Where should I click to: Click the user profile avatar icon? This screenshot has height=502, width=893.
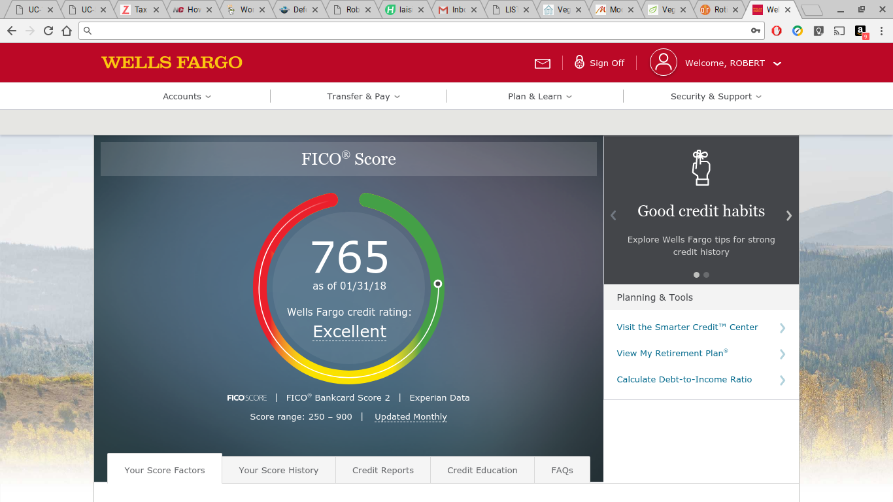tap(663, 63)
